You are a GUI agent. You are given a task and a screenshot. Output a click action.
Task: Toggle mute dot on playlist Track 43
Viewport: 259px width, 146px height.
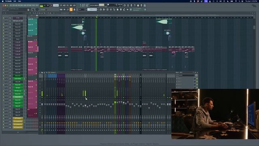click(x=36, y=51)
